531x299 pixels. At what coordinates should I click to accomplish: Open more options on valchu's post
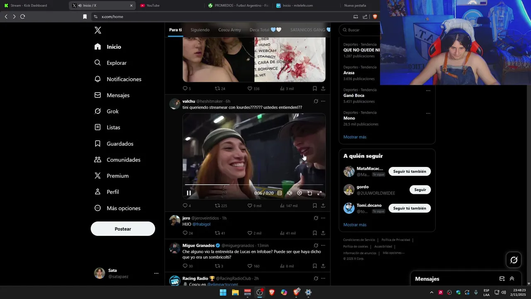pyautogui.click(x=323, y=101)
